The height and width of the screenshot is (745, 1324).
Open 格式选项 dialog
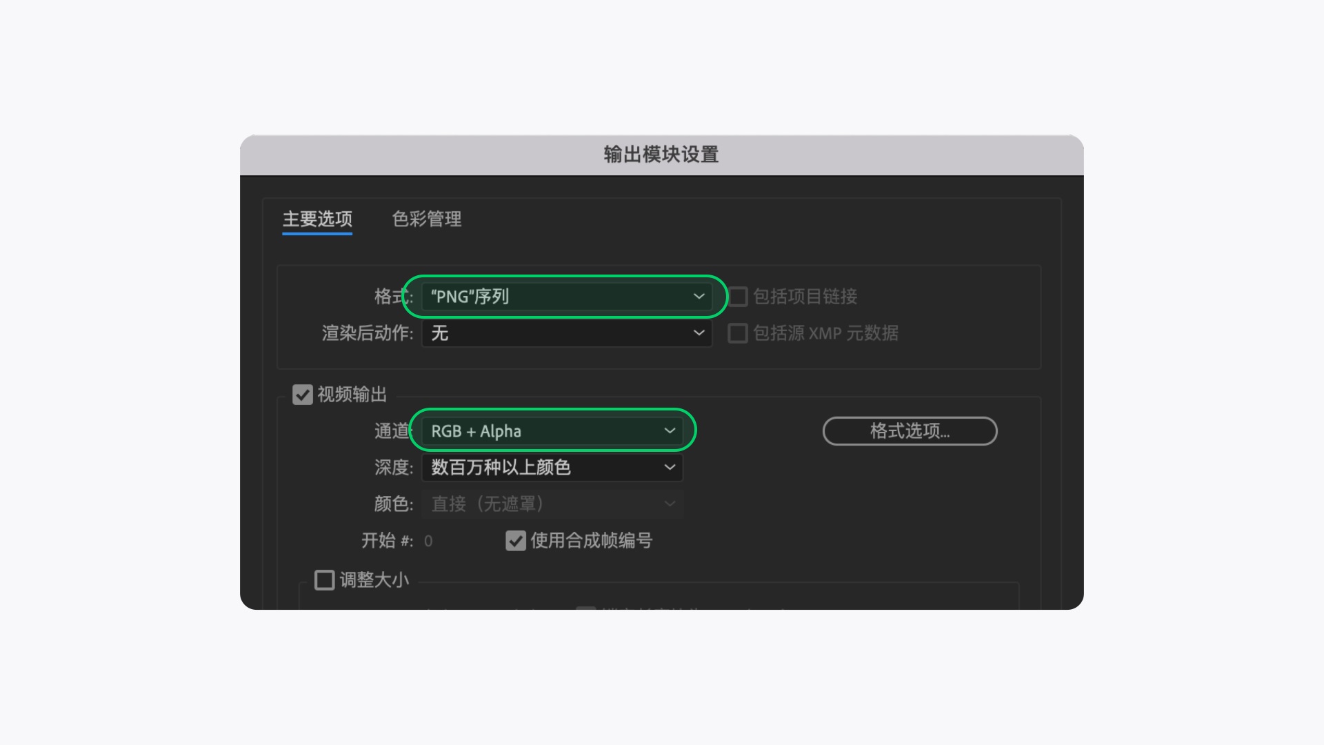[x=908, y=430]
